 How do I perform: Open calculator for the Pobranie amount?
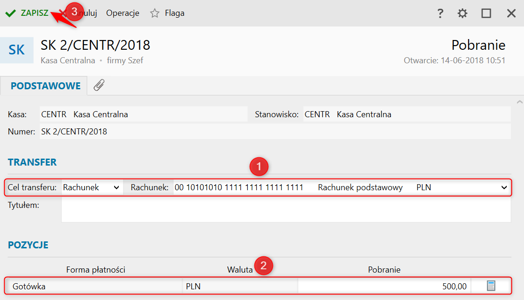(491, 286)
